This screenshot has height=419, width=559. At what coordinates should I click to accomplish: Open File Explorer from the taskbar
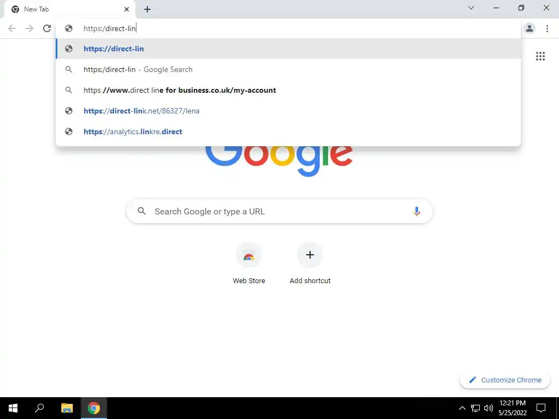pyautogui.click(x=67, y=408)
